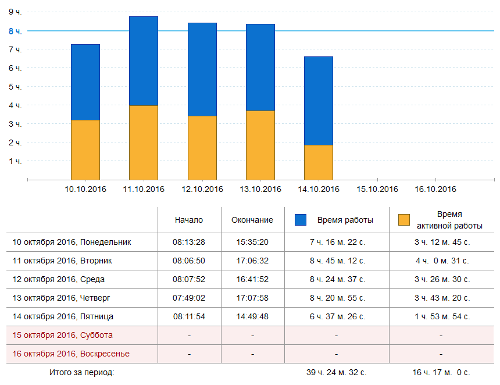Viewport: 500px width, 385px height.
Task: Click the blue bar segment for 12.10.2016
Action: (202, 69)
